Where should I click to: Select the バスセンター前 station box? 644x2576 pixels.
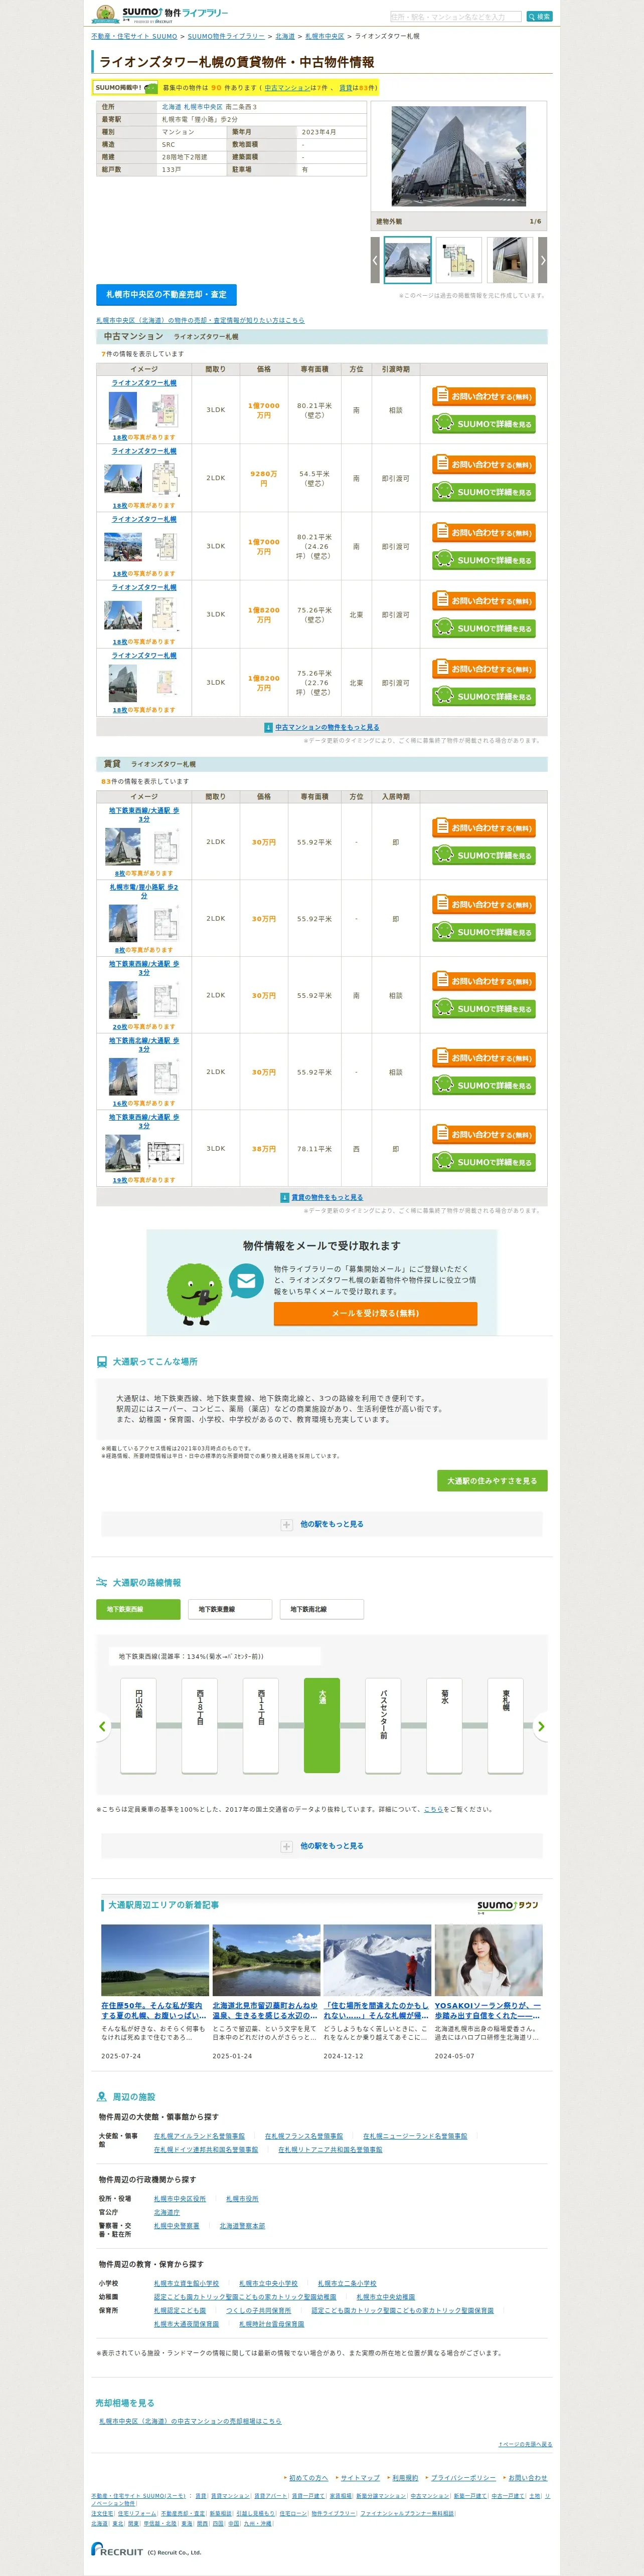tap(384, 1725)
